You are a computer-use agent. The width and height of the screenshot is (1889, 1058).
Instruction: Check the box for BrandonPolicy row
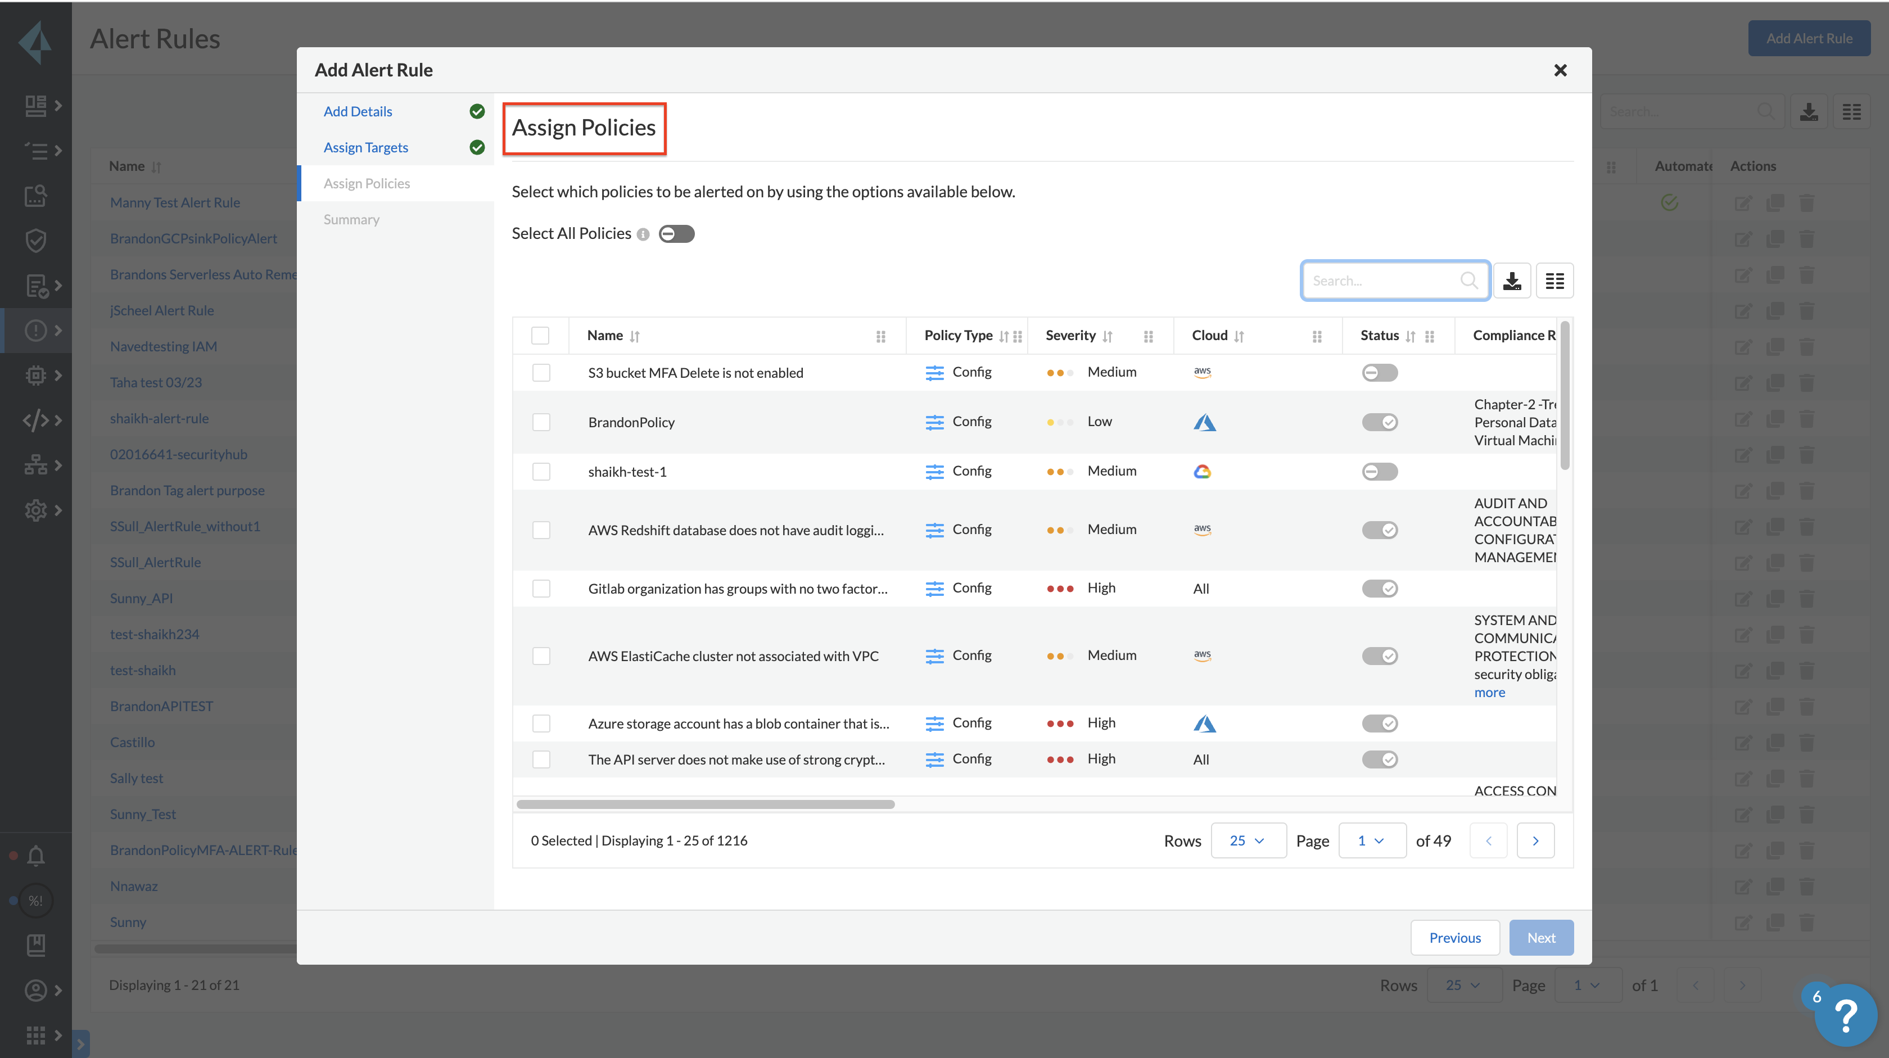pyautogui.click(x=541, y=422)
